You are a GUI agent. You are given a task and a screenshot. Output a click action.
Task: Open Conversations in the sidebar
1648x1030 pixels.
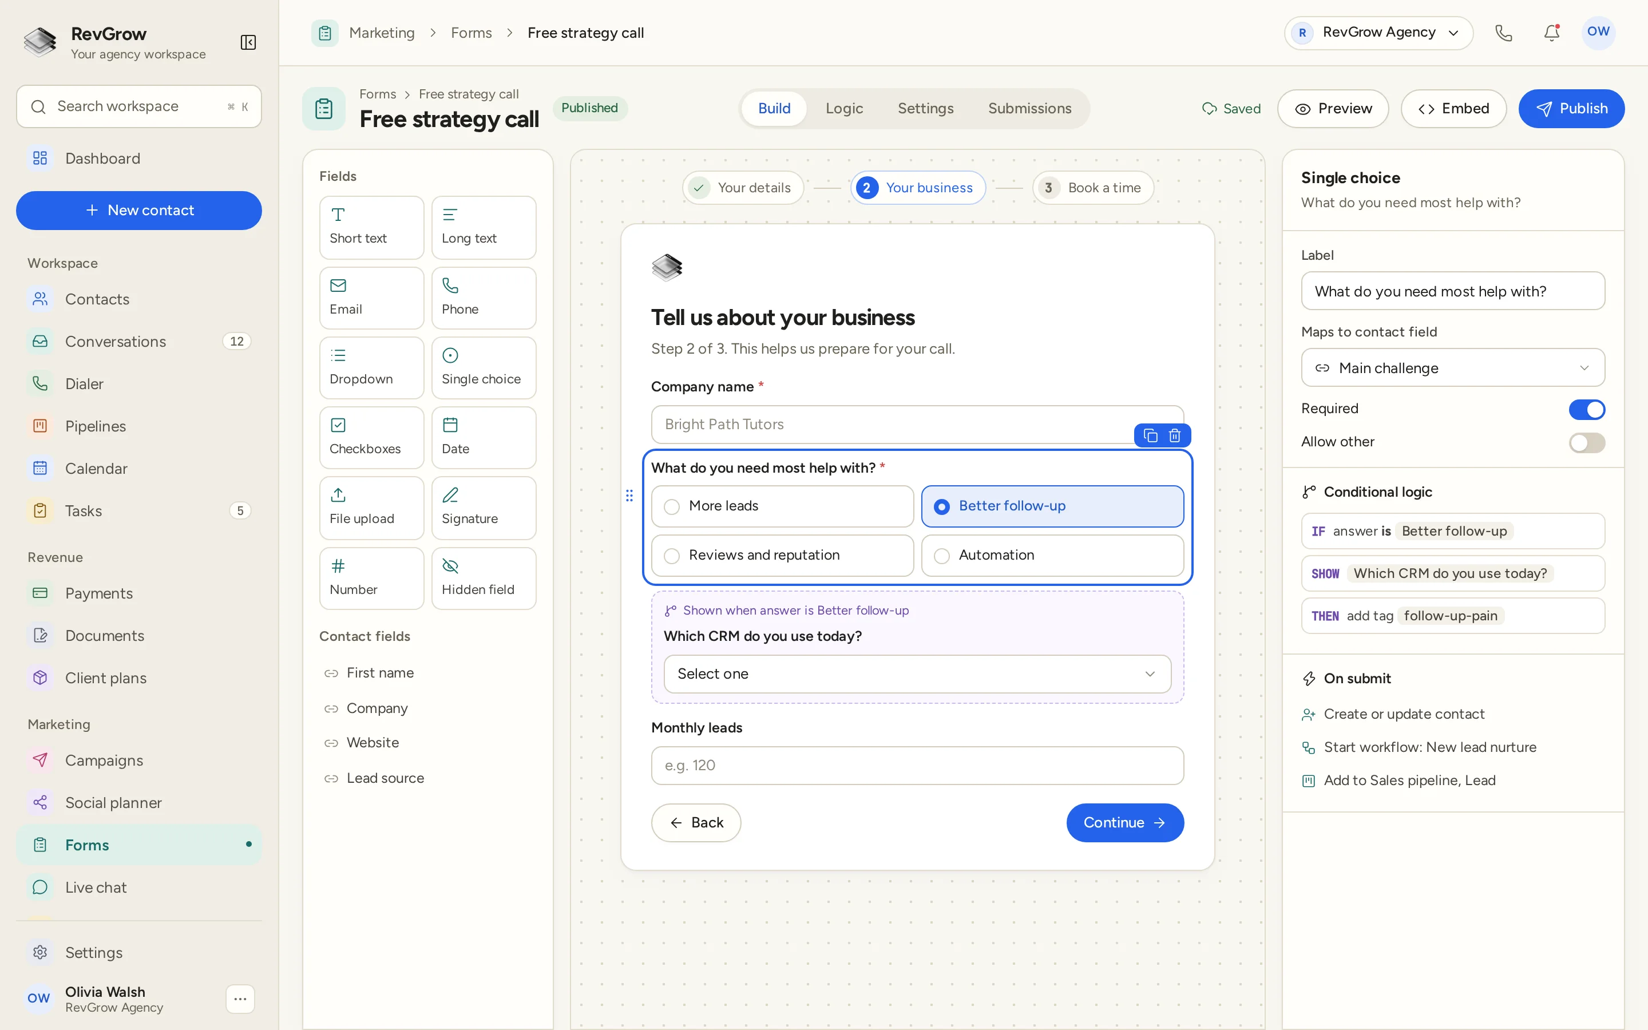[139, 341]
